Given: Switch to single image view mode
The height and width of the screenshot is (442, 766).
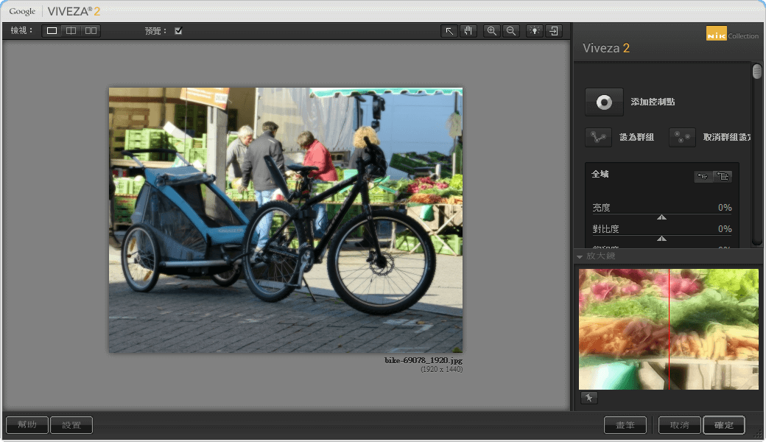Looking at the screenshot, I should [52, 31].
